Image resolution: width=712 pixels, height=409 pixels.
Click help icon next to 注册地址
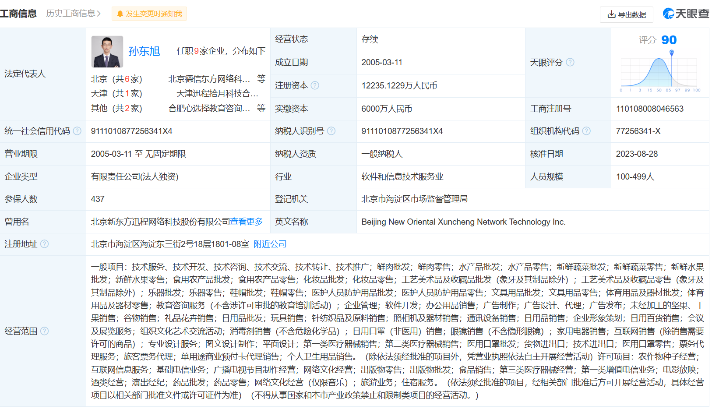click(45, 244)
